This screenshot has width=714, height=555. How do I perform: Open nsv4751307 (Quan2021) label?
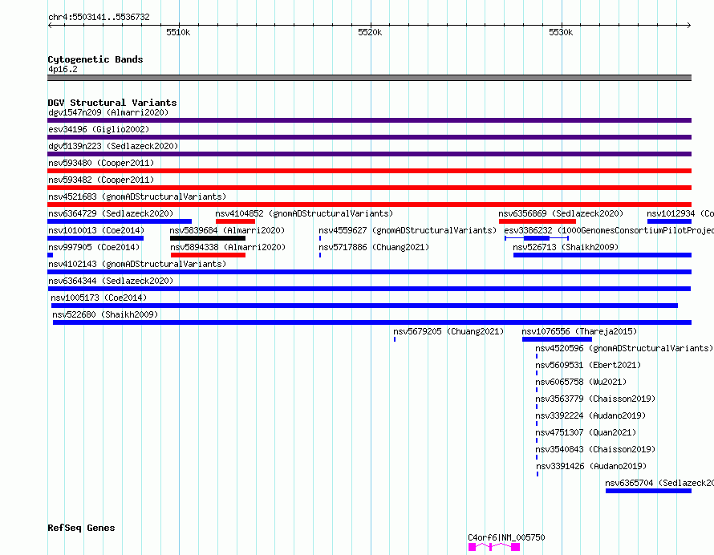pos(586,432)
